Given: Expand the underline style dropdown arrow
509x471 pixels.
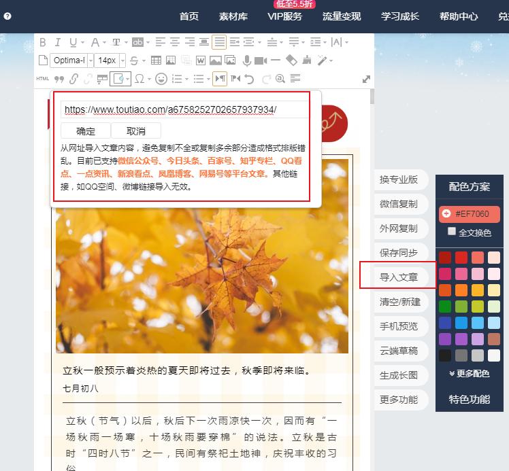Looking at the screenshot, I should tap(82, 42).
